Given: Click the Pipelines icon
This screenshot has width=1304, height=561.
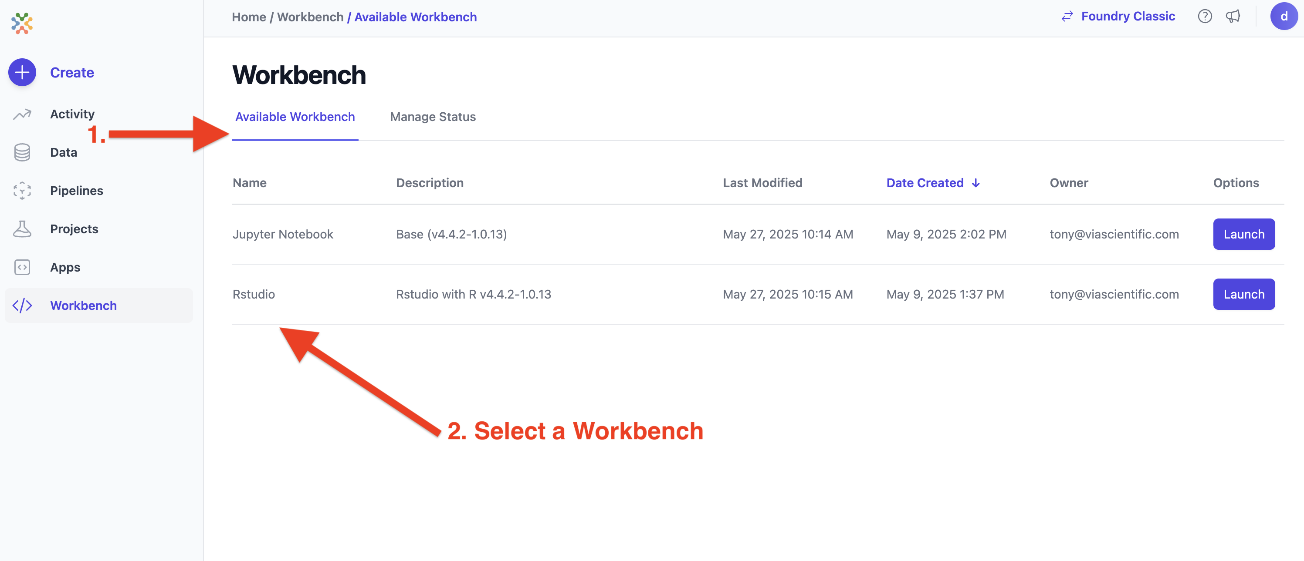Looking at the screenshot, I should coord(22,191).
